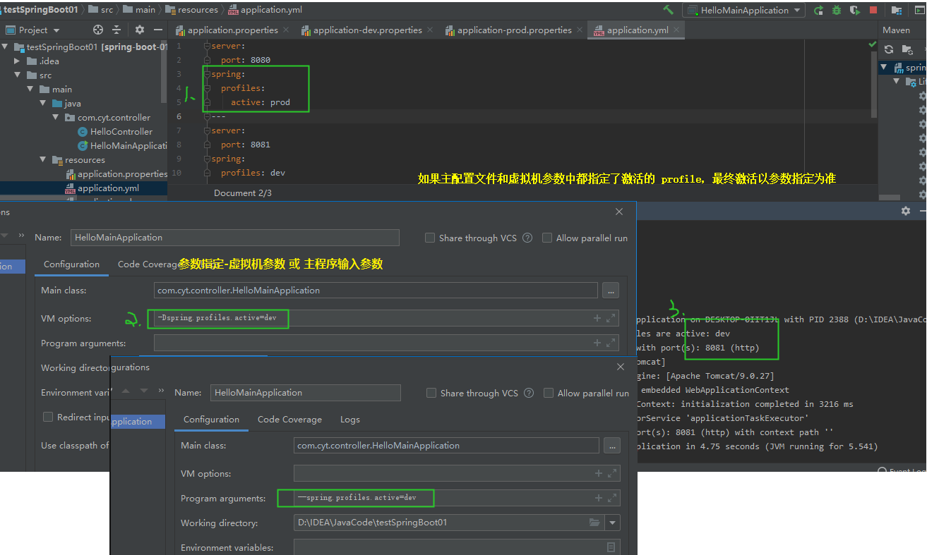Open the run console panel gear settings

906,211
